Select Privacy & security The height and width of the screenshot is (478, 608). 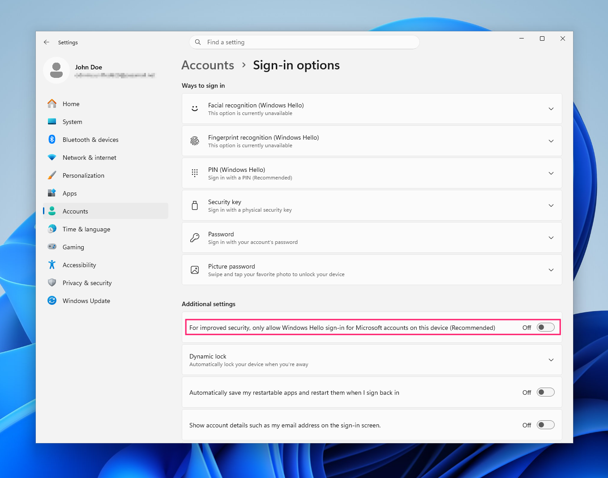[x=106, y=283]
